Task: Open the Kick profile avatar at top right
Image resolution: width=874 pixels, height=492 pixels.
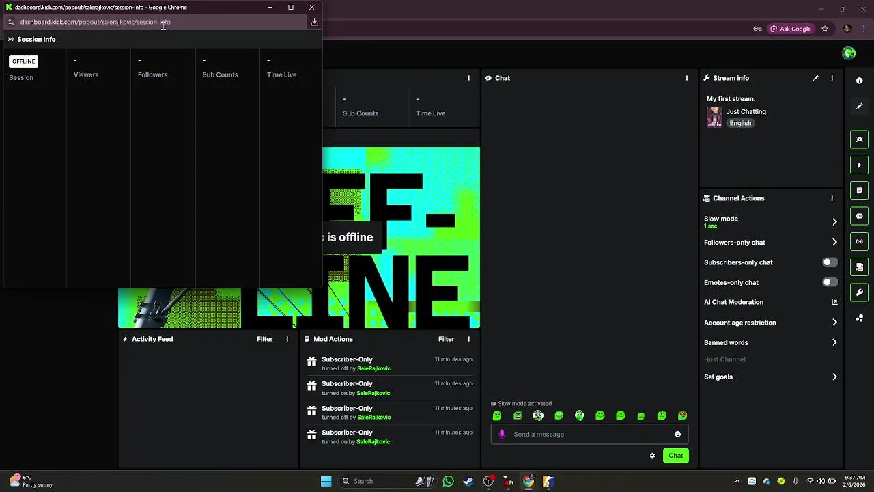Action: [849, 53]
